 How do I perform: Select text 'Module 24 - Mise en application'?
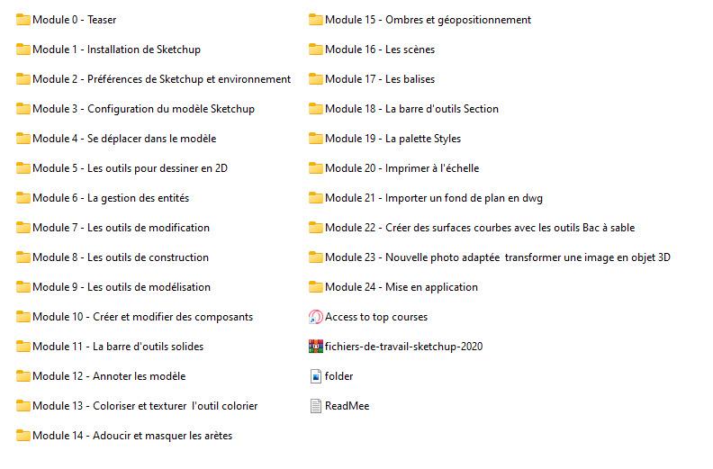click(402, 287)
